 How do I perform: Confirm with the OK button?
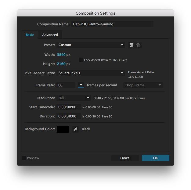coord(156,158)
